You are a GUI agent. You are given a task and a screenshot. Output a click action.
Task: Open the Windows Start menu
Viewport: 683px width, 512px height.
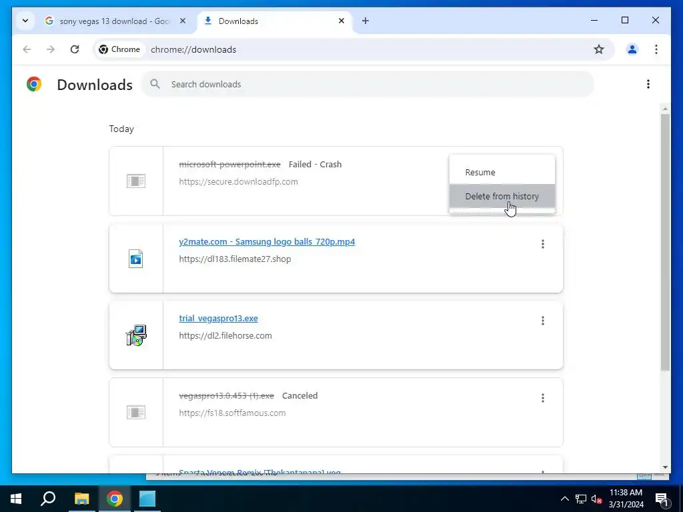(16, 499)
